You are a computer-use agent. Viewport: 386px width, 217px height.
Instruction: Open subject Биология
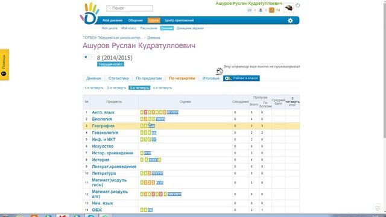pyautogui.click(x=102, y=119)
